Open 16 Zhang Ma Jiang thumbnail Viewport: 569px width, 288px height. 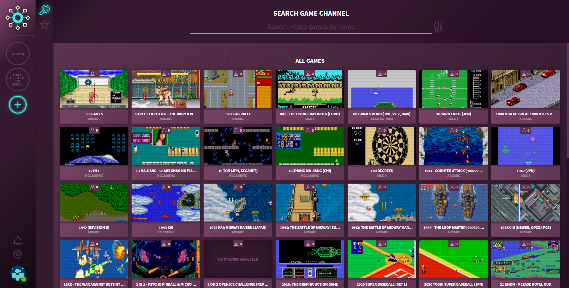[x=310, y=146]
